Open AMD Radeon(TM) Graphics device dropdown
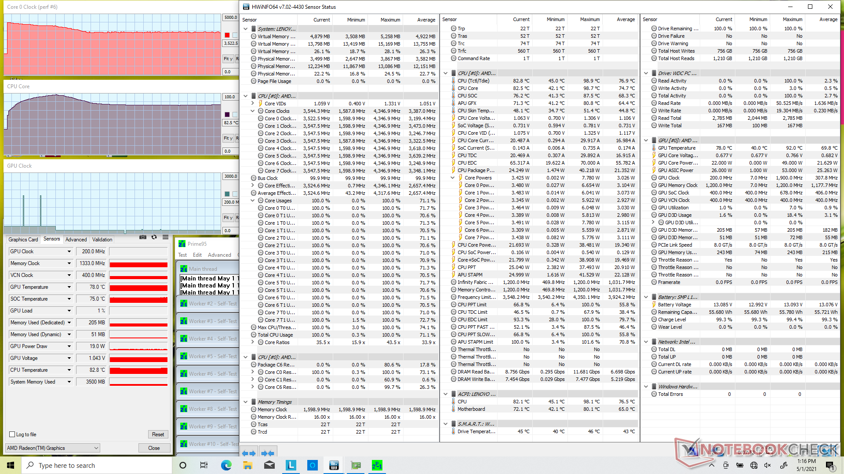This screenshot has width=844, height=474. point(96,448)
